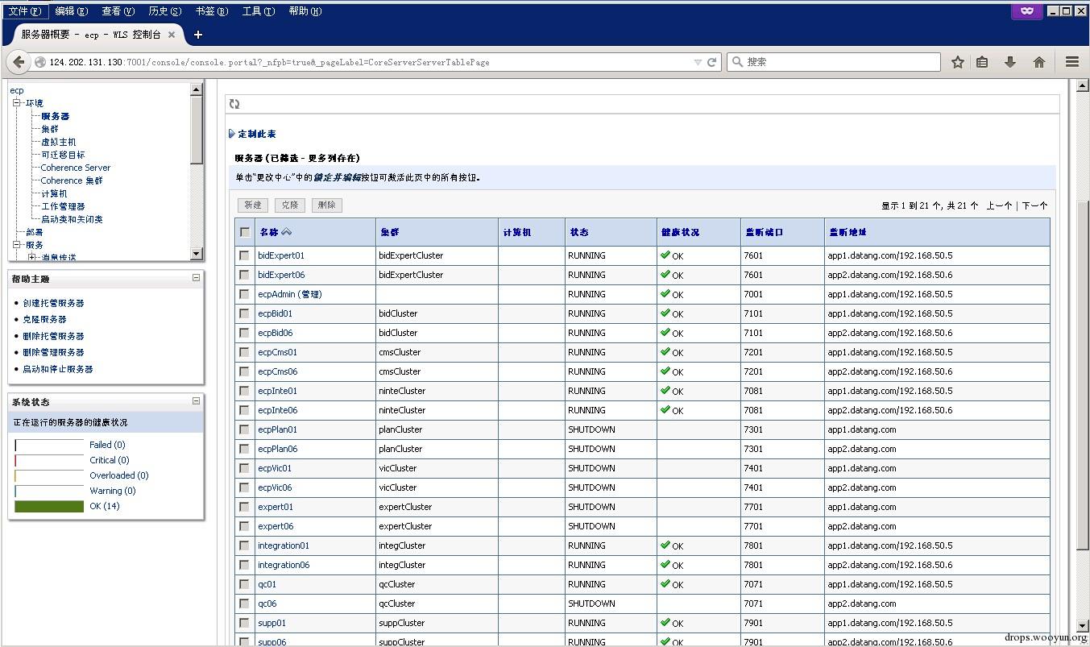1090x647 pixels.
Task: Open new tab with plus icon
Action: point(198,35)
